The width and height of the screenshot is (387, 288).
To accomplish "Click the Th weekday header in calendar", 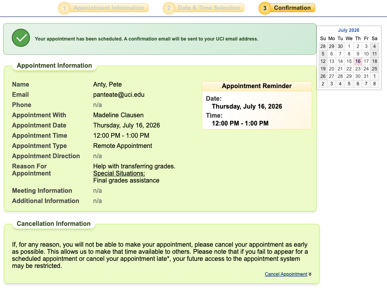I will [358, 39].
